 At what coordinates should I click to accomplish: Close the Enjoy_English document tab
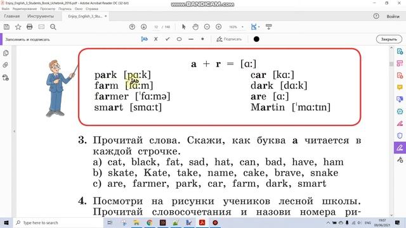click(x=106, y=16)
